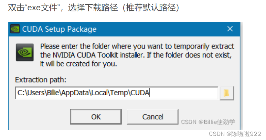The image size is (266, 140).
Task: Click the "CUDA Setup Package" title text
Action: point(59,29)
